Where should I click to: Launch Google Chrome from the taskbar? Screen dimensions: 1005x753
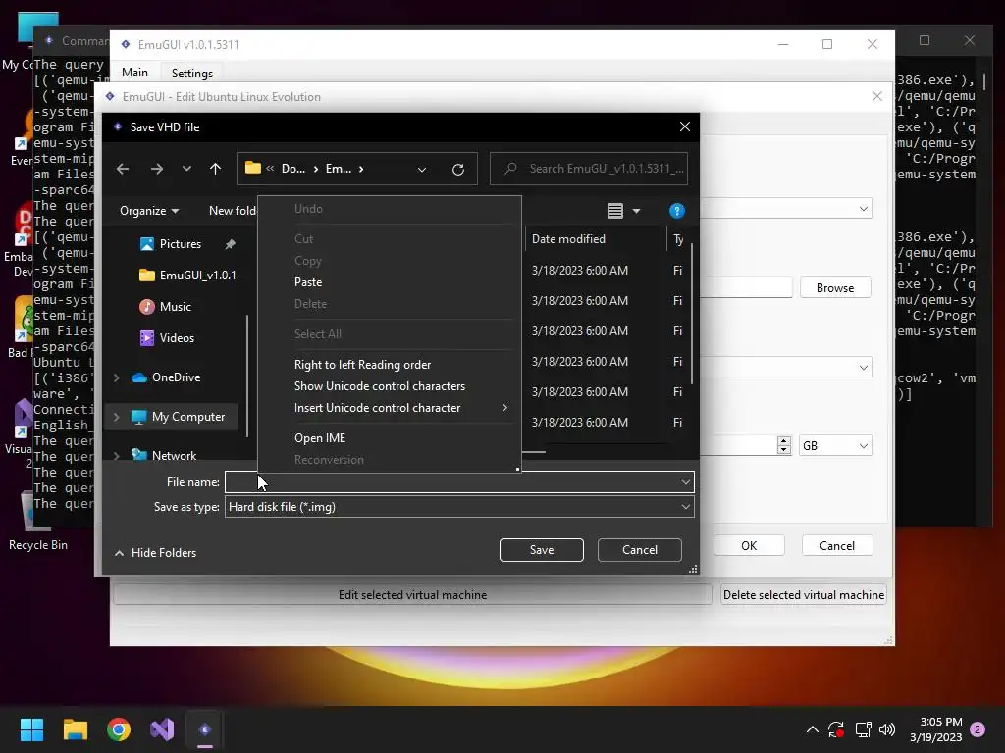pos(119,729)
